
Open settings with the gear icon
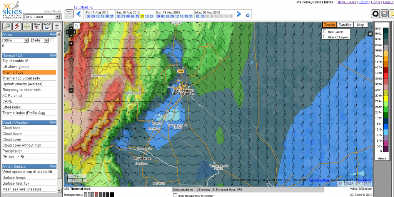pyautogui.click(x=375, y=14)
